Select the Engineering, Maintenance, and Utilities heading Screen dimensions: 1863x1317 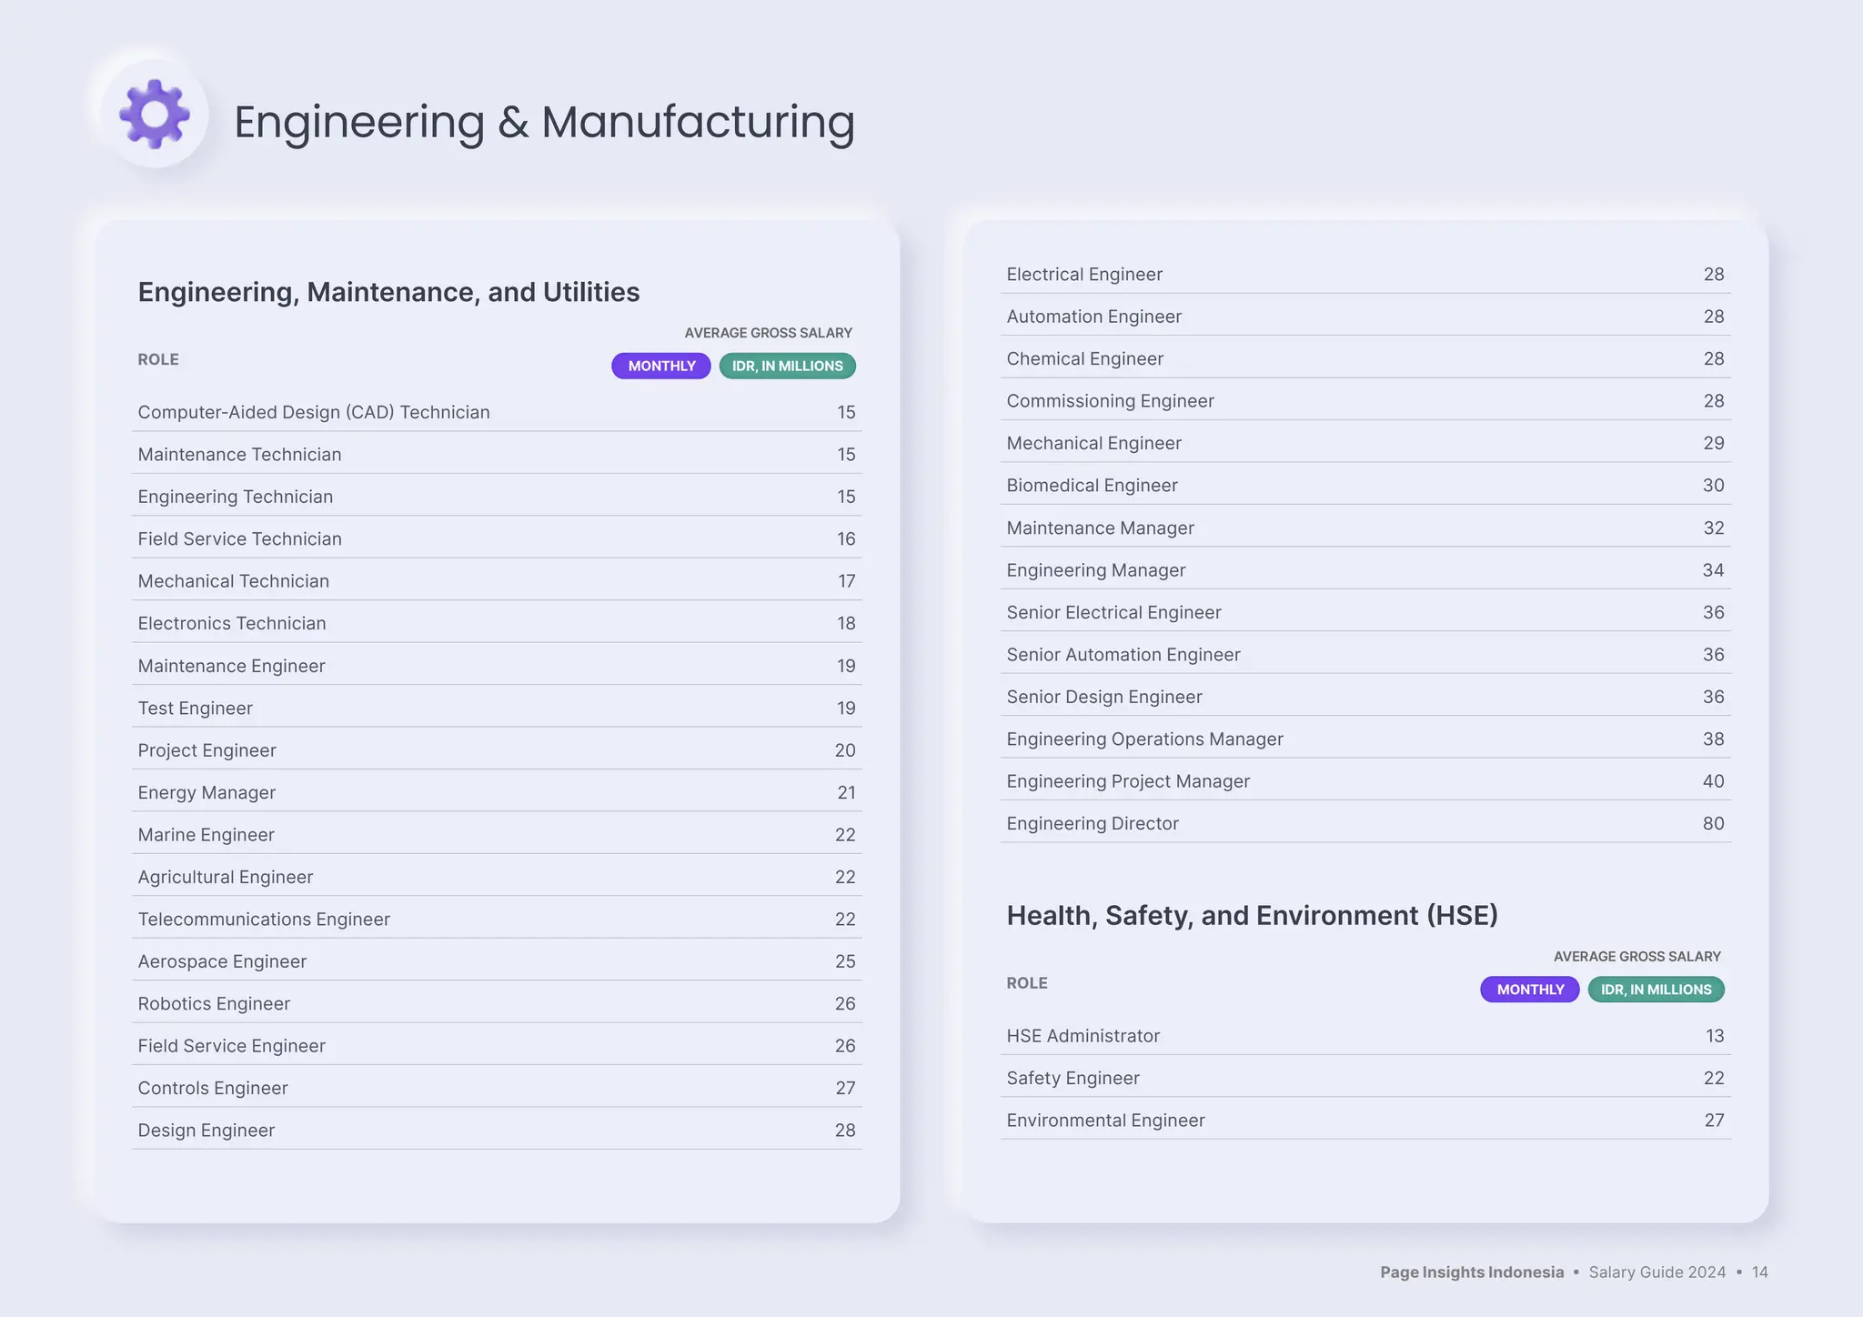(388, 292)
